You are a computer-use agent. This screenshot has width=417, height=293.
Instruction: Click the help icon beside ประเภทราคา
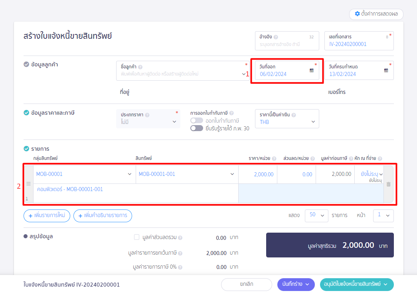pos(147,115)
